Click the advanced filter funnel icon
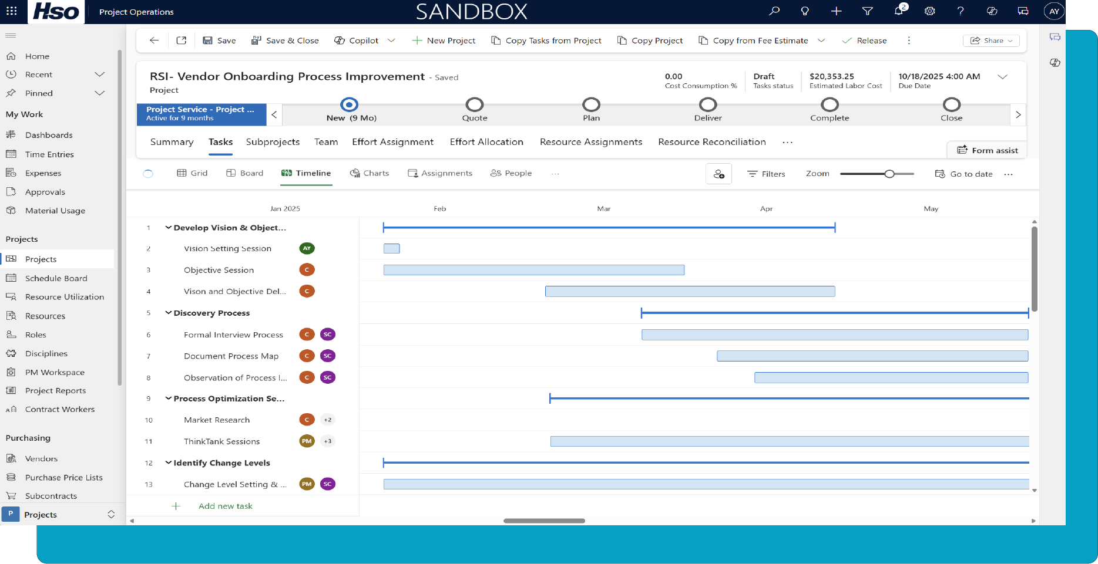 point(867,11)
